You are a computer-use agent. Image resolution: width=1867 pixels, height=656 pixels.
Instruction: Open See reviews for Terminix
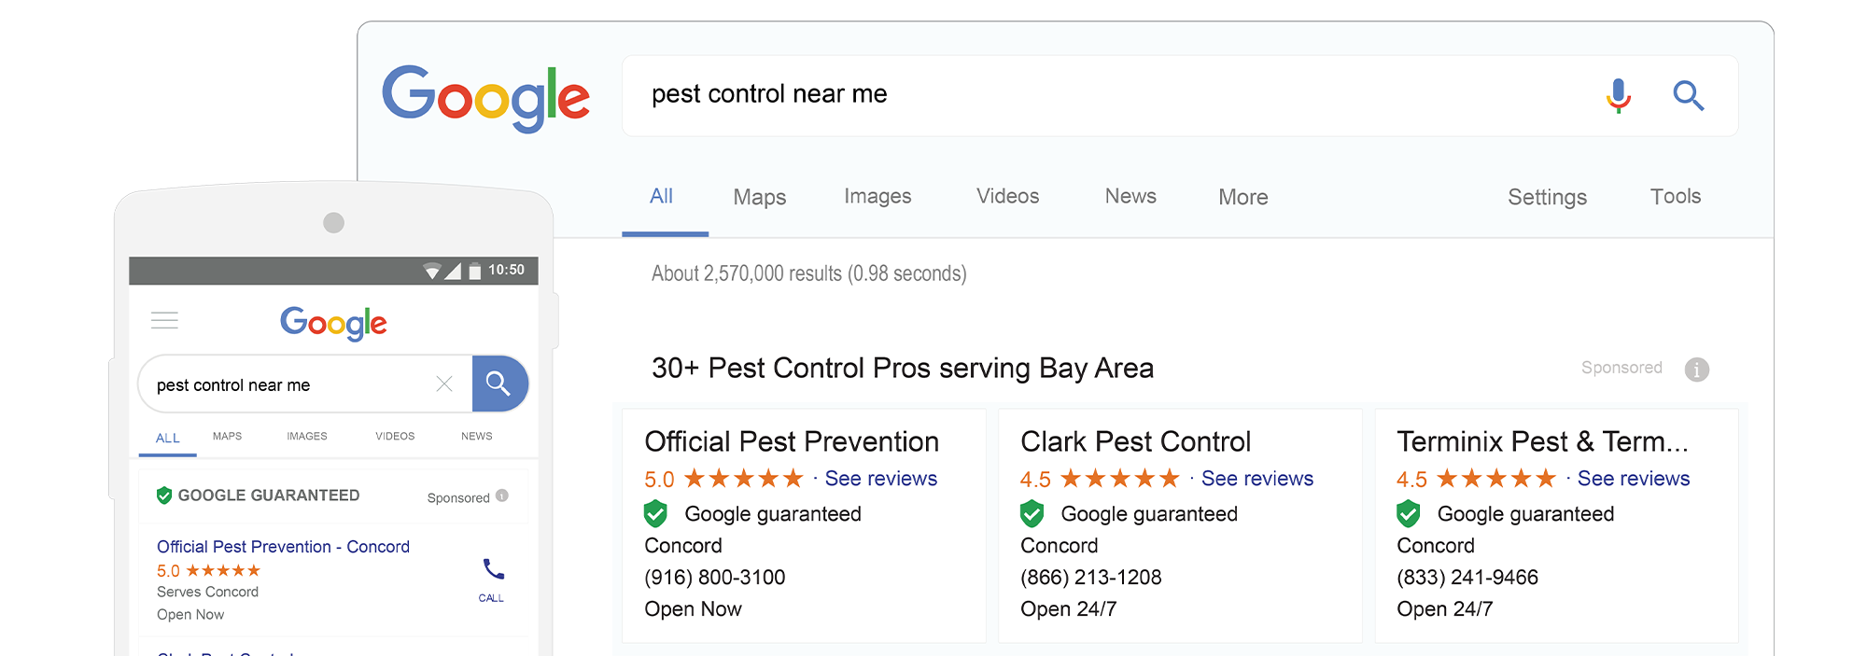tap(1634, 479)
